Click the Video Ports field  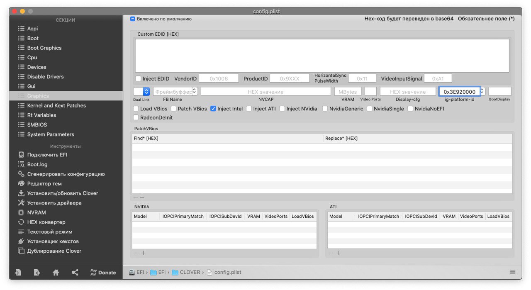click(x=370, y=92)
